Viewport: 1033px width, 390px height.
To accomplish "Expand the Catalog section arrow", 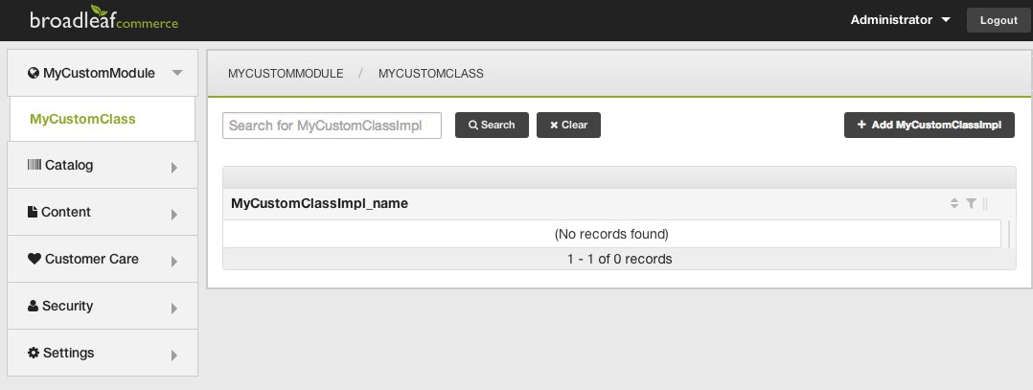I will [x=174, y=168].
